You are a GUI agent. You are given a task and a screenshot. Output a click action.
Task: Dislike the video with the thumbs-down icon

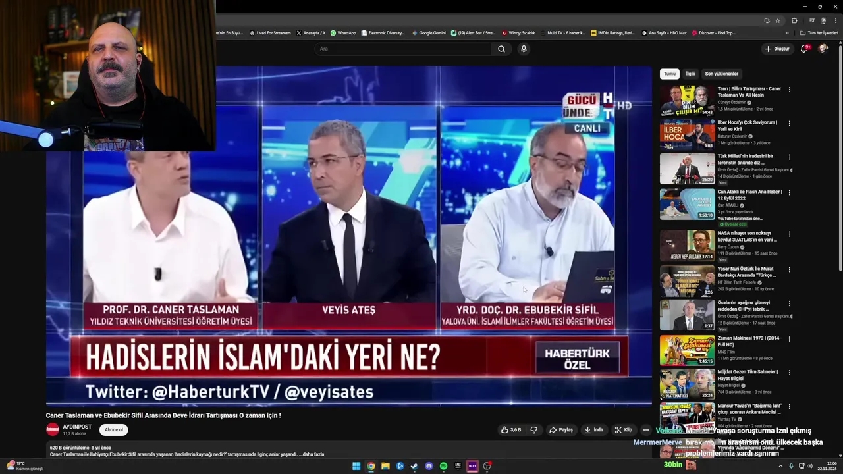pos(533,430)
